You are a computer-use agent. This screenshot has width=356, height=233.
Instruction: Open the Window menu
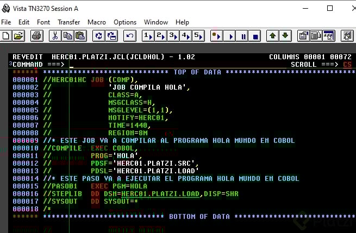click(156, 22)
